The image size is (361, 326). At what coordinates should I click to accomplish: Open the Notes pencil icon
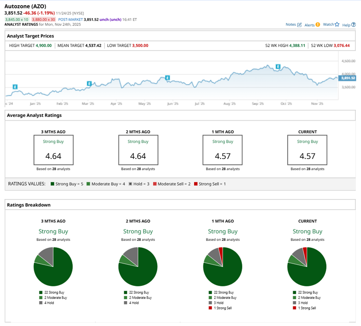coord(299,25)
